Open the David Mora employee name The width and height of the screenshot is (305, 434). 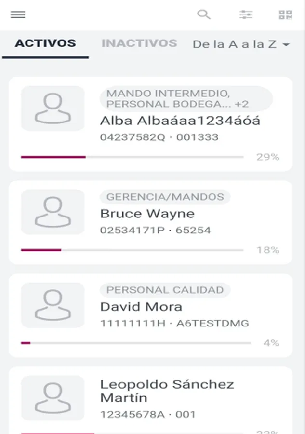[141, 307]
